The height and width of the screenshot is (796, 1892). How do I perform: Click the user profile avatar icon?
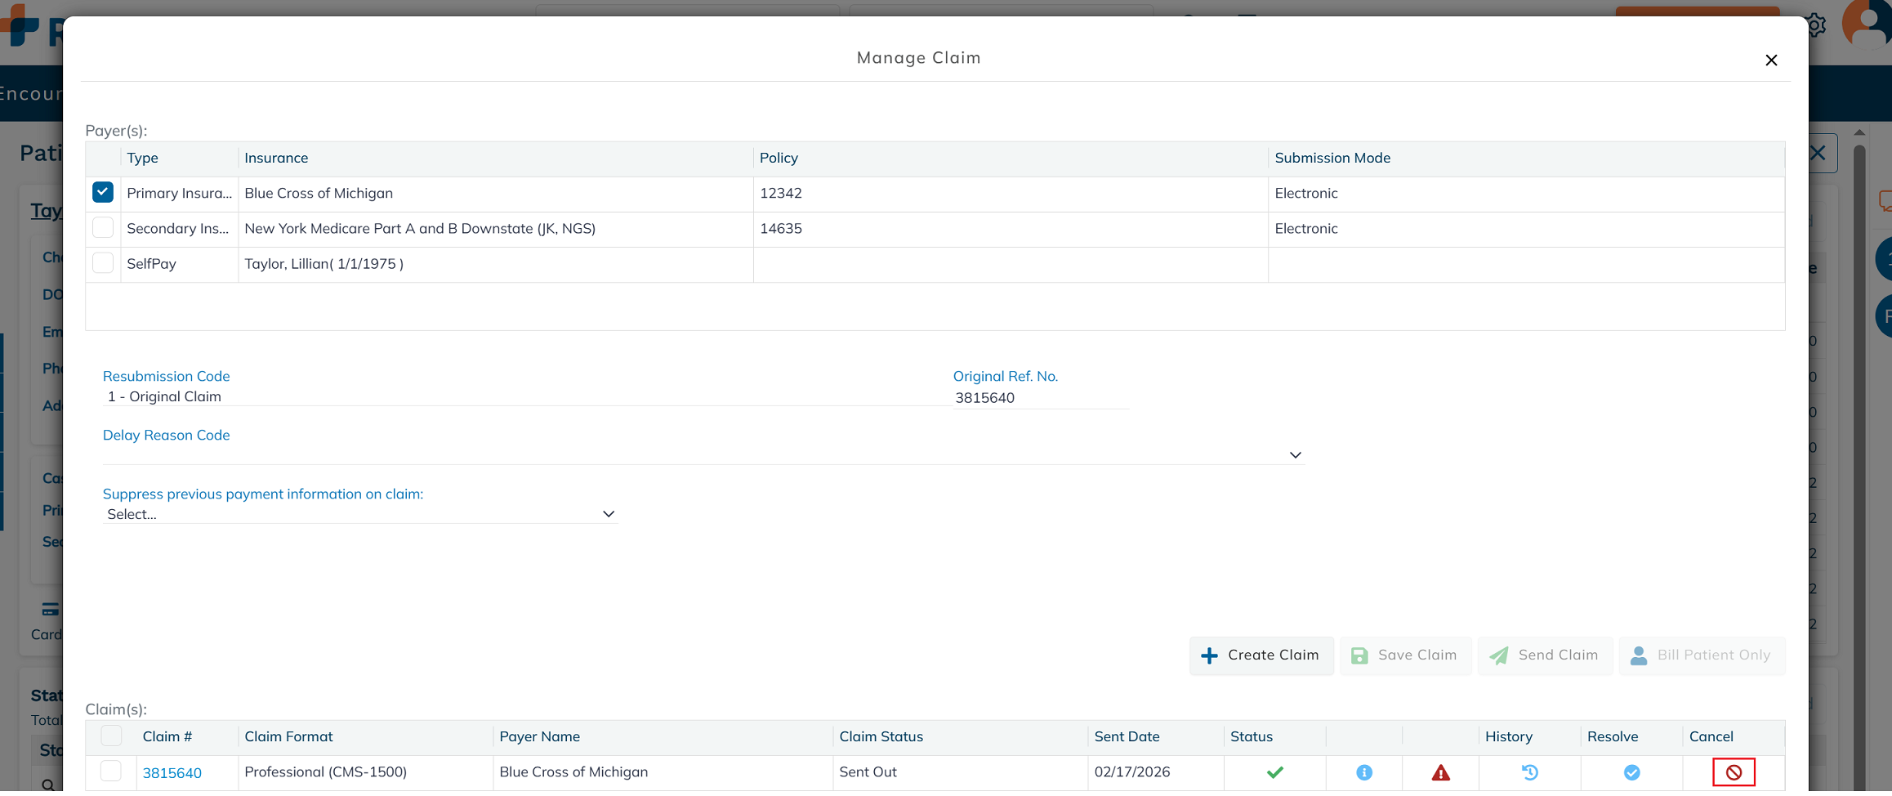(1866, 24)
